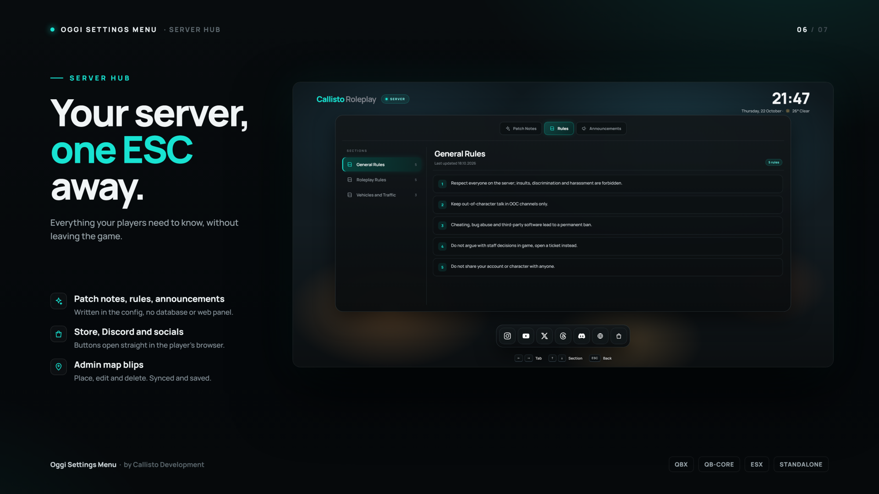
Task: Click the left arrow key hint
Action: [519, 358]
